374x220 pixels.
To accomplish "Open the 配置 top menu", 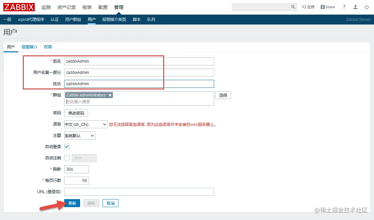I will [103, 7].
